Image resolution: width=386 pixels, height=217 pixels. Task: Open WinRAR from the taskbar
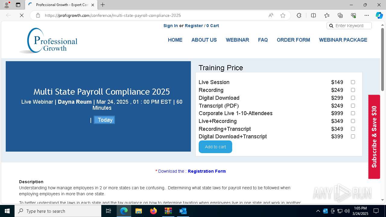(x=168, y=211)
